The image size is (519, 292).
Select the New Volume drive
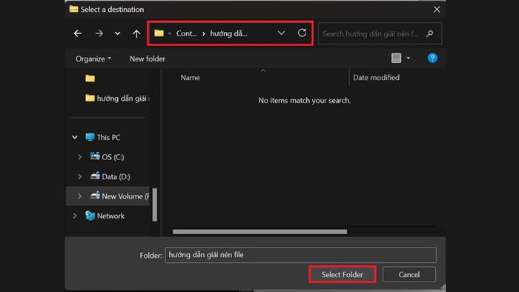119,196
